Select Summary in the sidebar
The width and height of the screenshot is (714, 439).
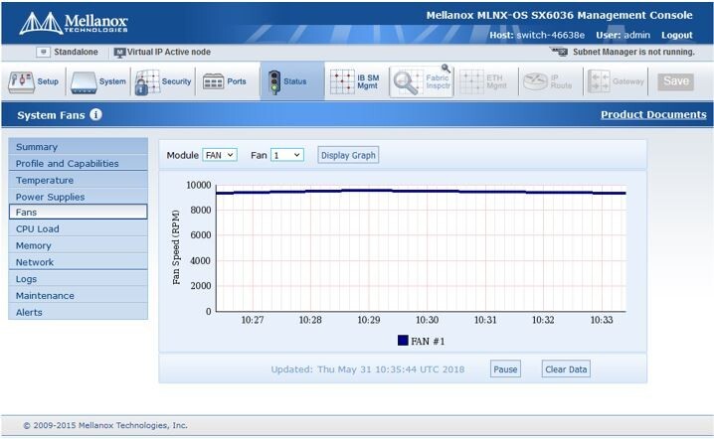pyautogui.click(x=78, y=146)
